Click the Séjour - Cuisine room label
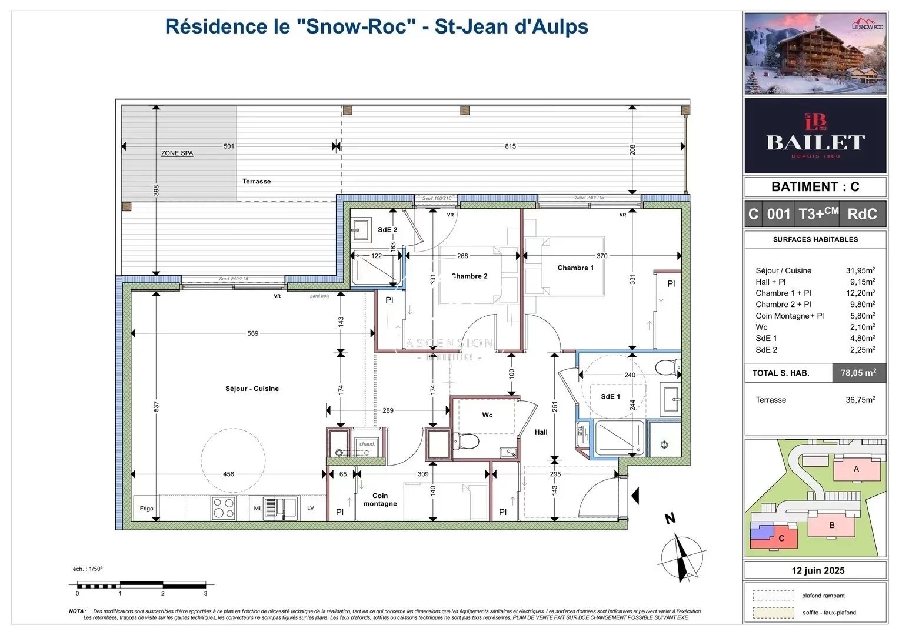The height and width of the screenshot is (635, 899). pos(252,389)
